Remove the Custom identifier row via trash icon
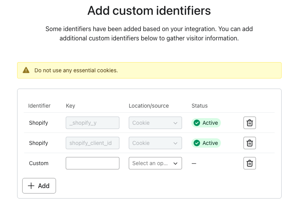This screenshot has height=204, width=289. (250, 163)
